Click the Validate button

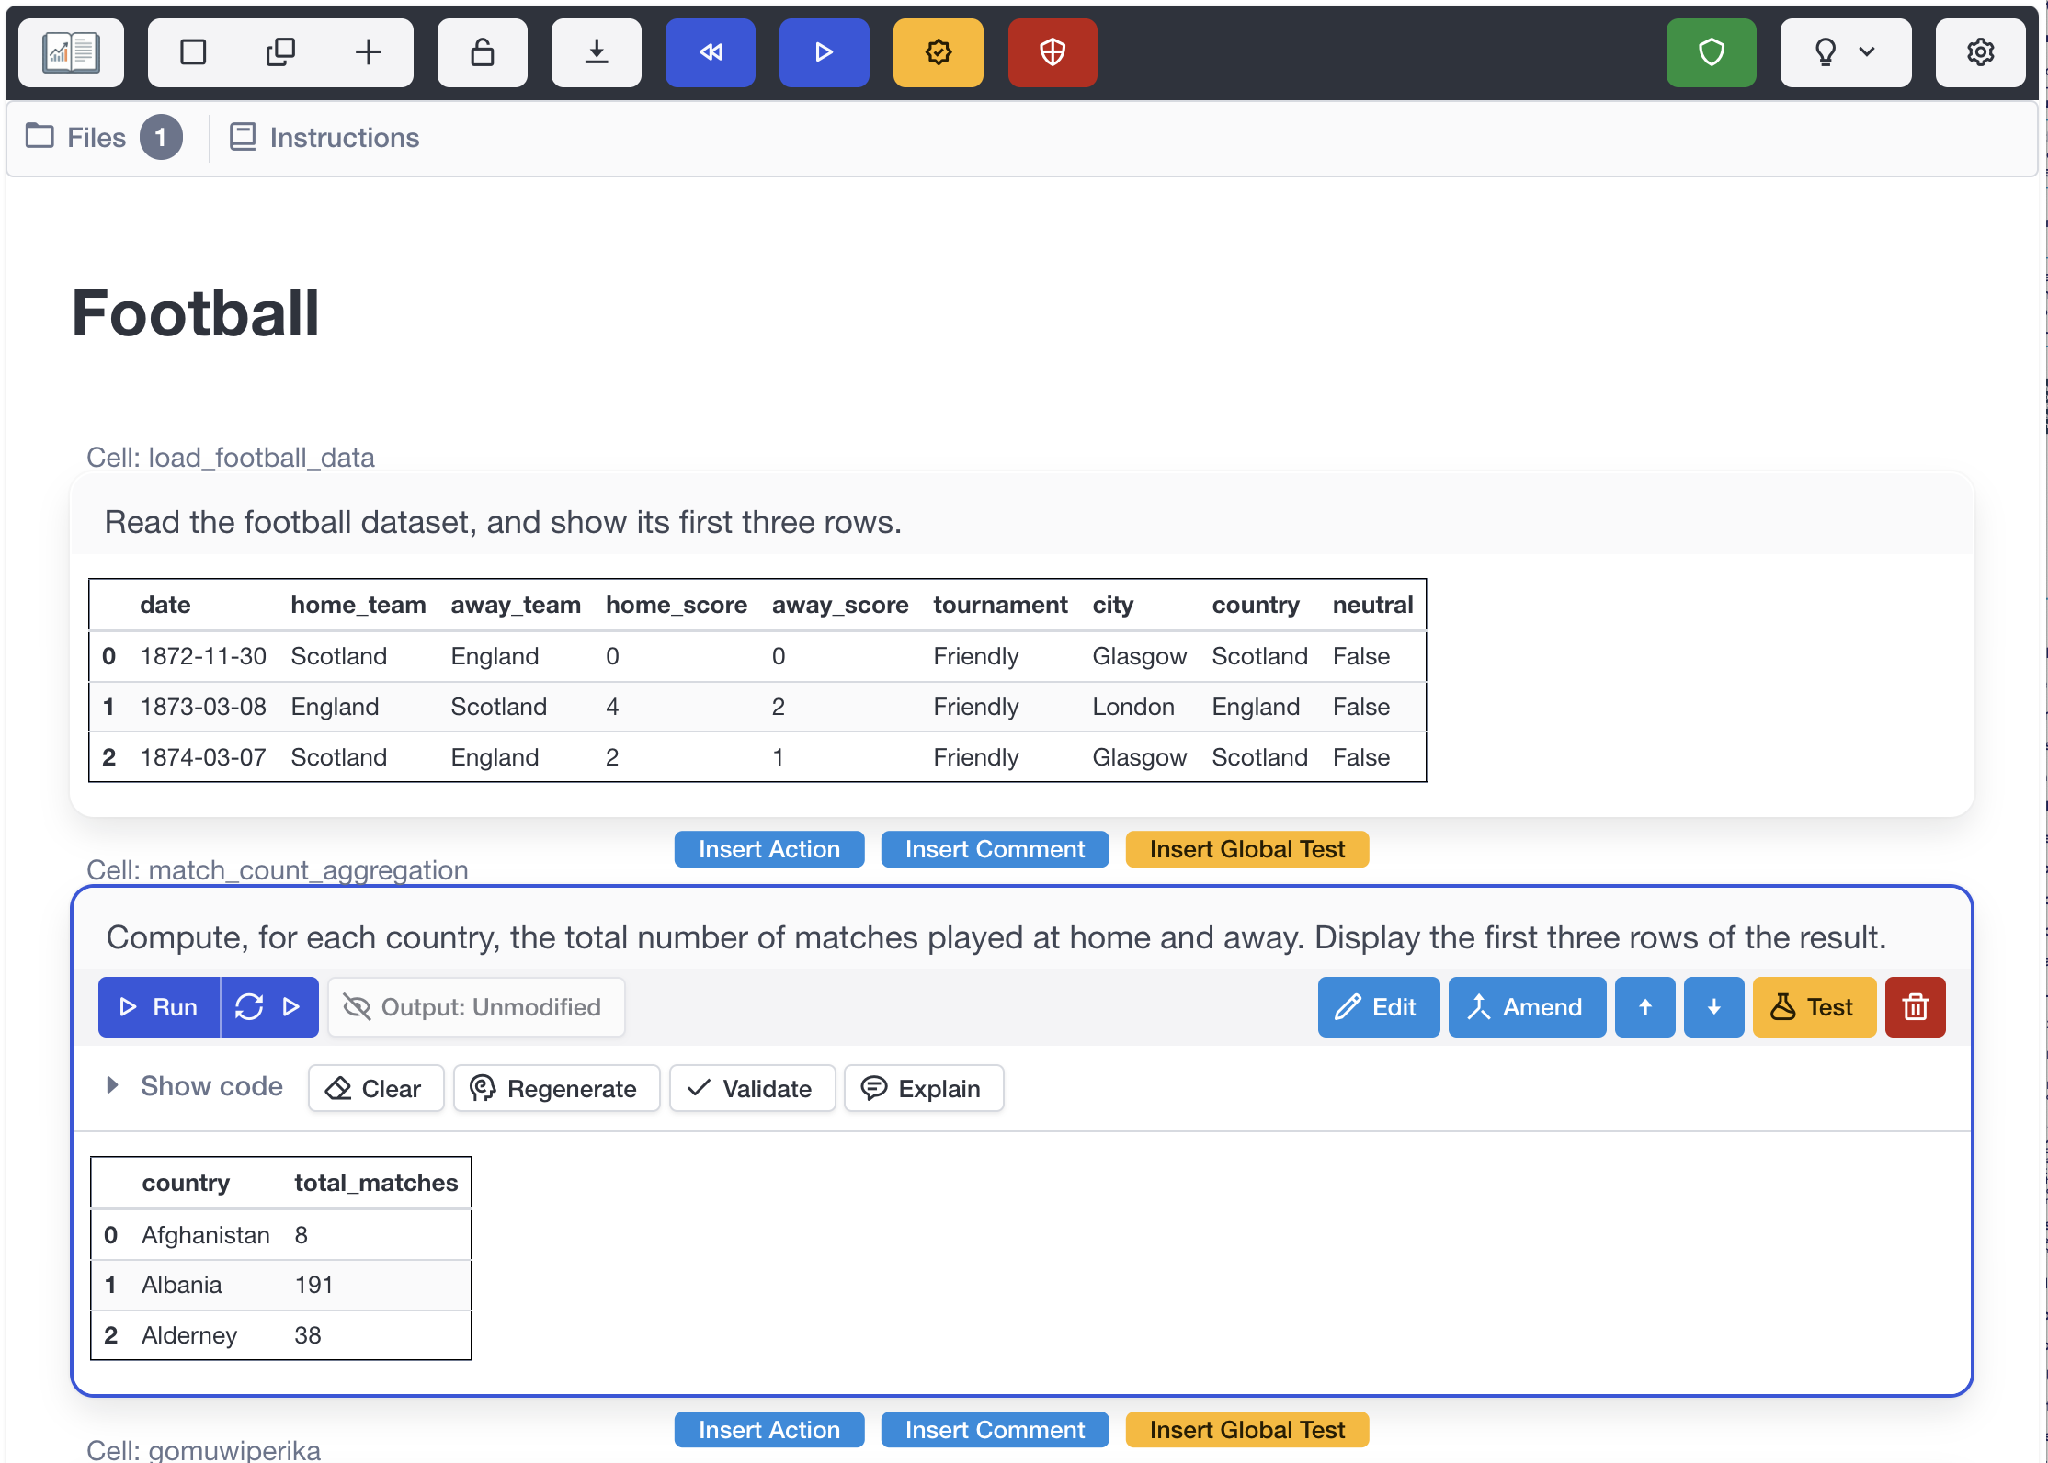pyautogui.click(x=752, y=1088)
